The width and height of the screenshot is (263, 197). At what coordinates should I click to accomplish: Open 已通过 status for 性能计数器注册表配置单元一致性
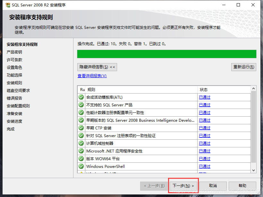[204, 113]
